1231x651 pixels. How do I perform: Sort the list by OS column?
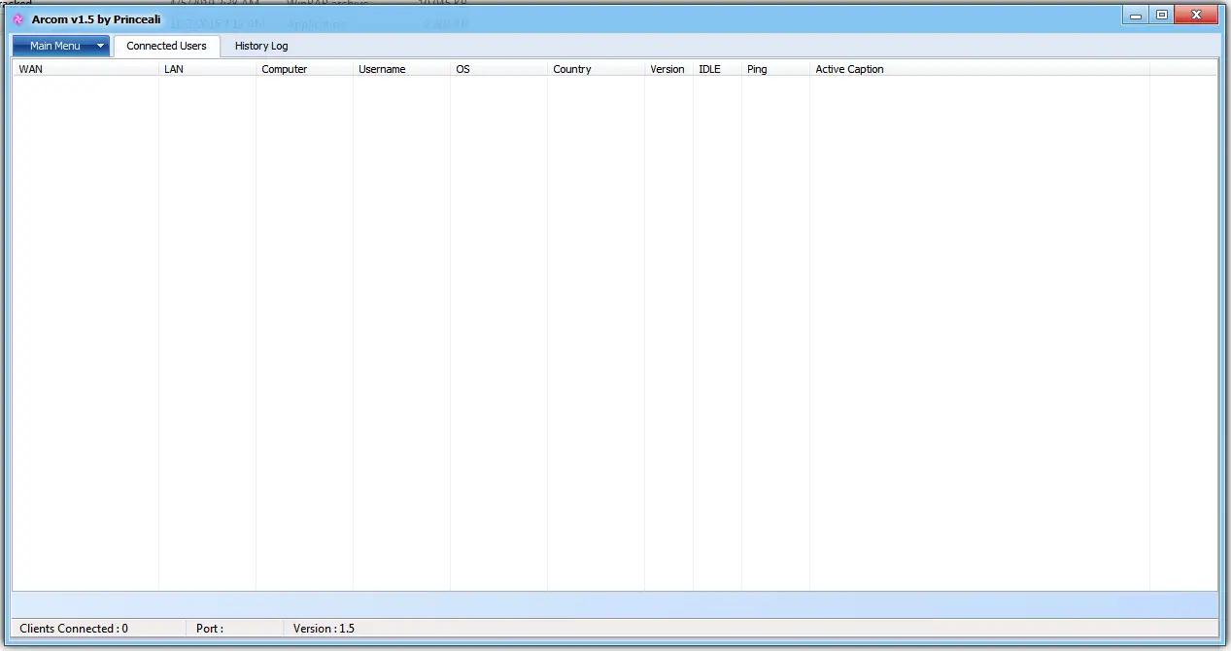click(498, 69)
